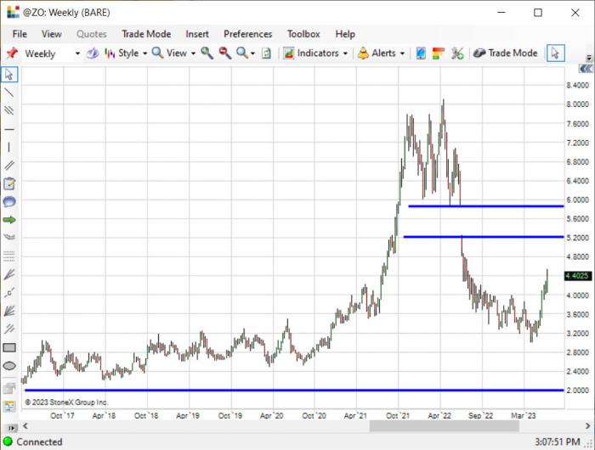Click the scroll left arrow
The height and width of the screenshot is (450, 595).
[25, 426]
